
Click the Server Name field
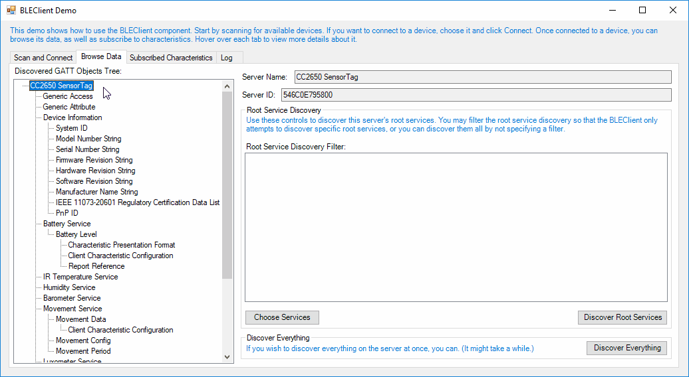coord(483,77)
